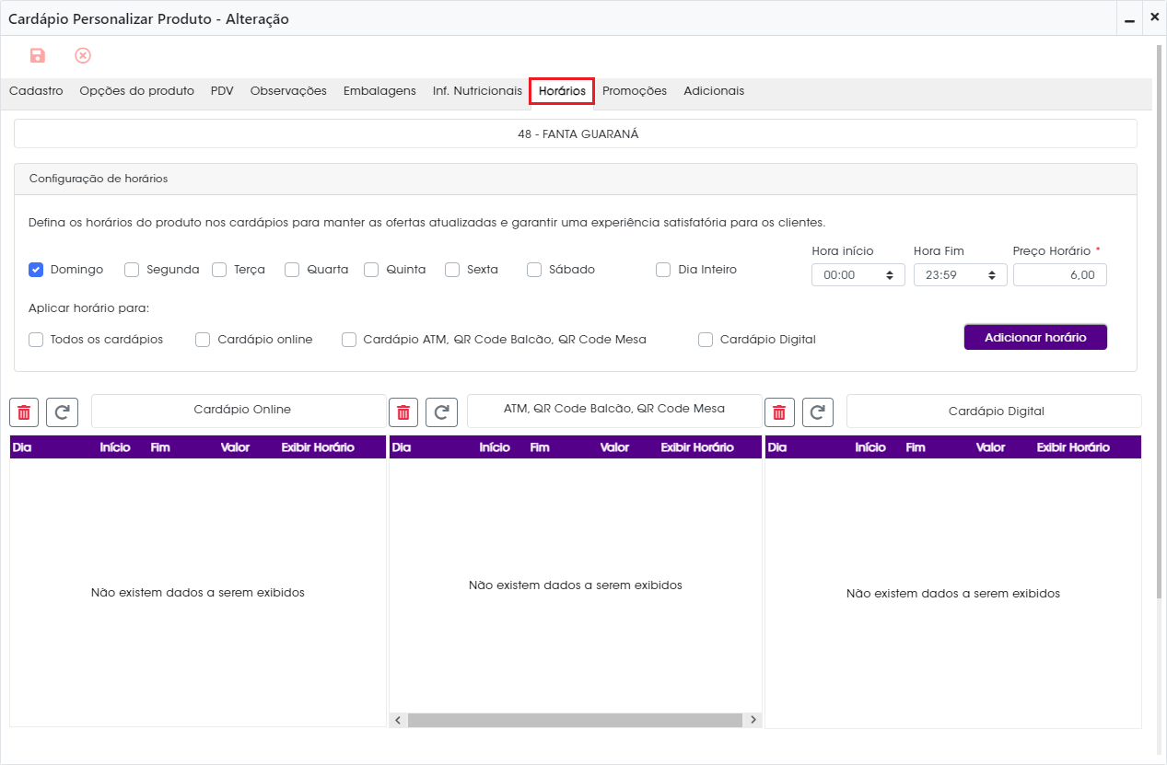1167x765 pixels.
Task: Check the Segunda checkbox
Action: [x=132, y=270]
